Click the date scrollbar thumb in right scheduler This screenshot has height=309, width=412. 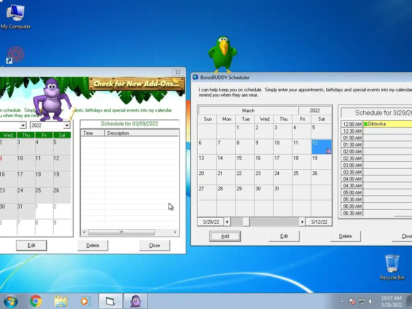pyautogui.click(x=246, y=222)
